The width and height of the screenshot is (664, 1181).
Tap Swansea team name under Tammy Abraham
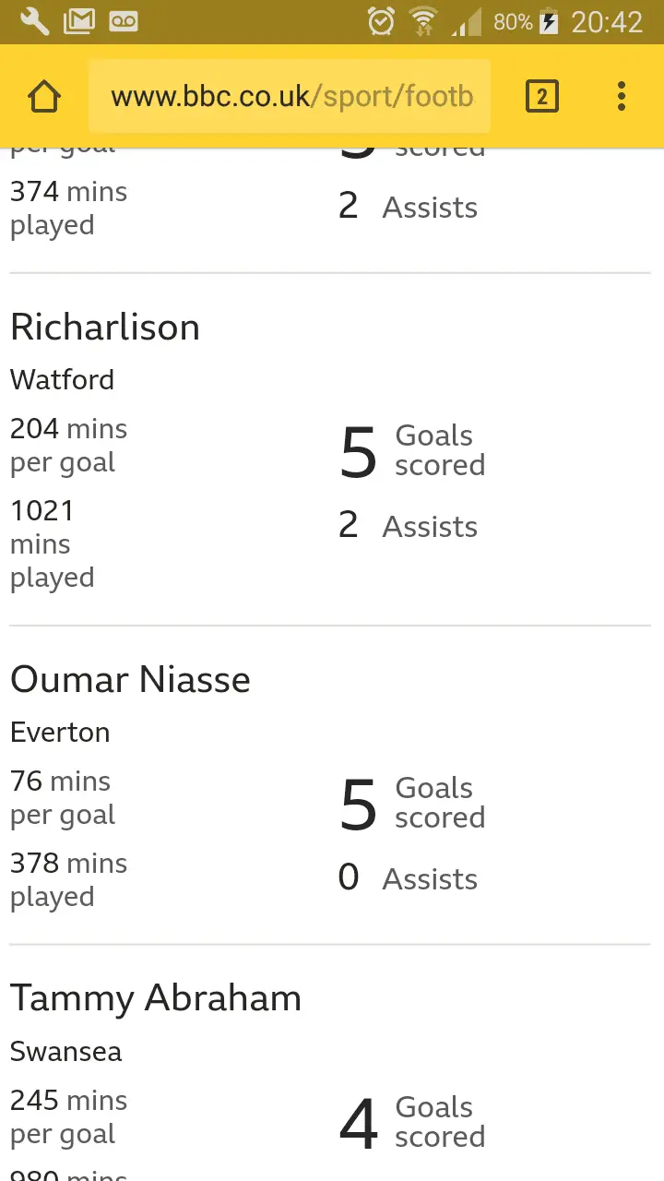[65, 1051]
